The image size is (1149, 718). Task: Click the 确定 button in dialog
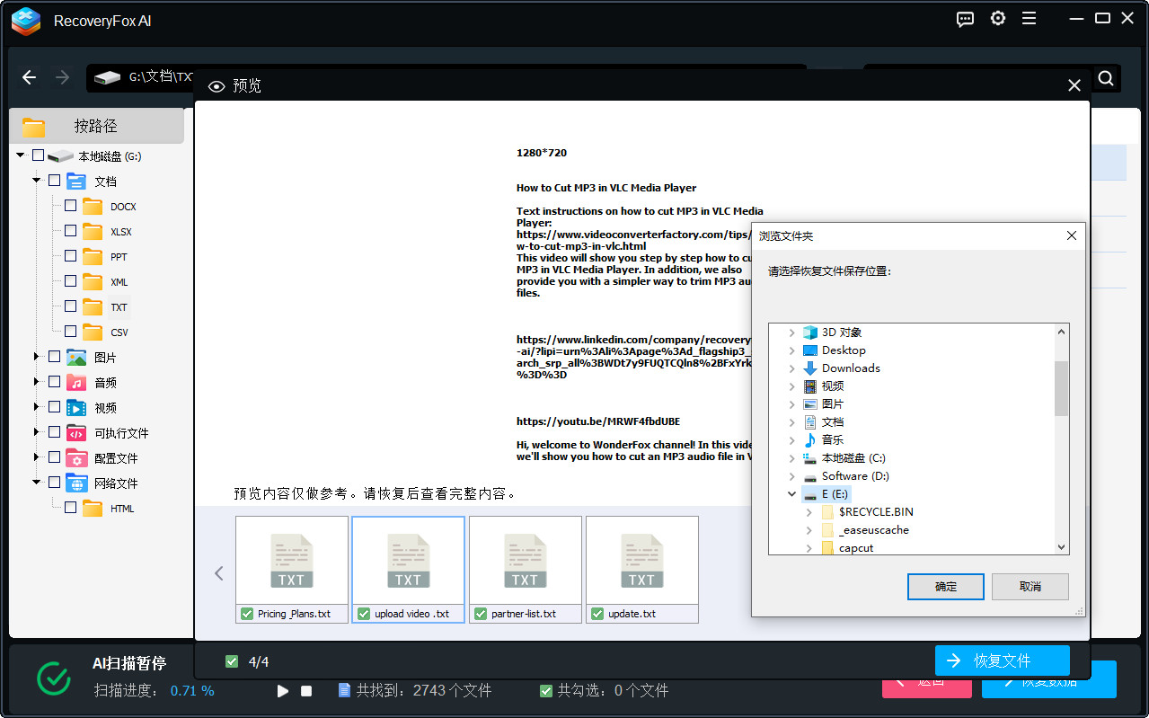click(946, 587)
